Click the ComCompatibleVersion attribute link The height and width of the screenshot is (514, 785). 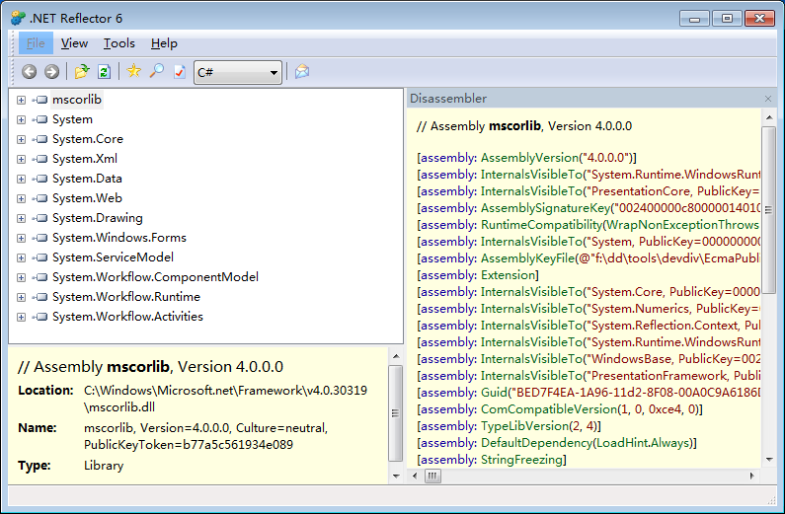(549, 409)
